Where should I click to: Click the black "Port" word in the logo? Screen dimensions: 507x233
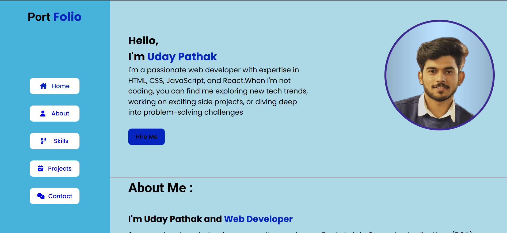tap(39, 17)
